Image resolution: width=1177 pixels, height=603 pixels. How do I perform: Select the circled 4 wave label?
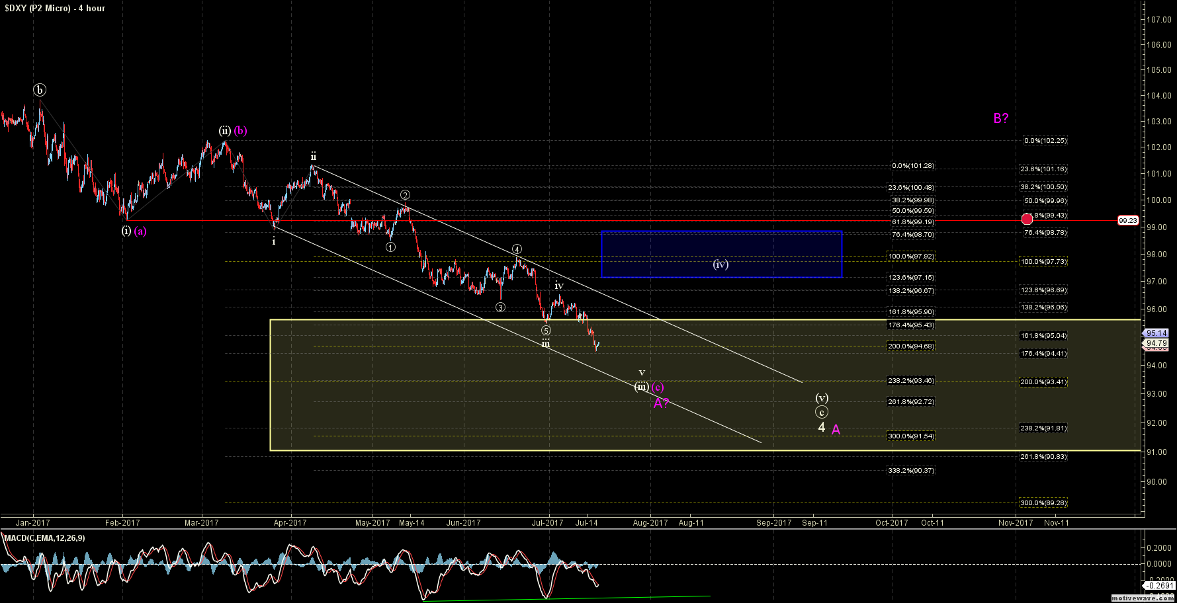pos(517,249)
